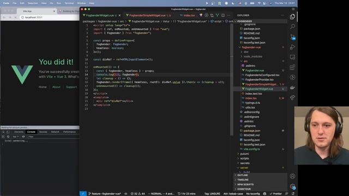
Task: Switch to the FogbenderSimpleWidget.vue editor tab
Action: (148, 15)
